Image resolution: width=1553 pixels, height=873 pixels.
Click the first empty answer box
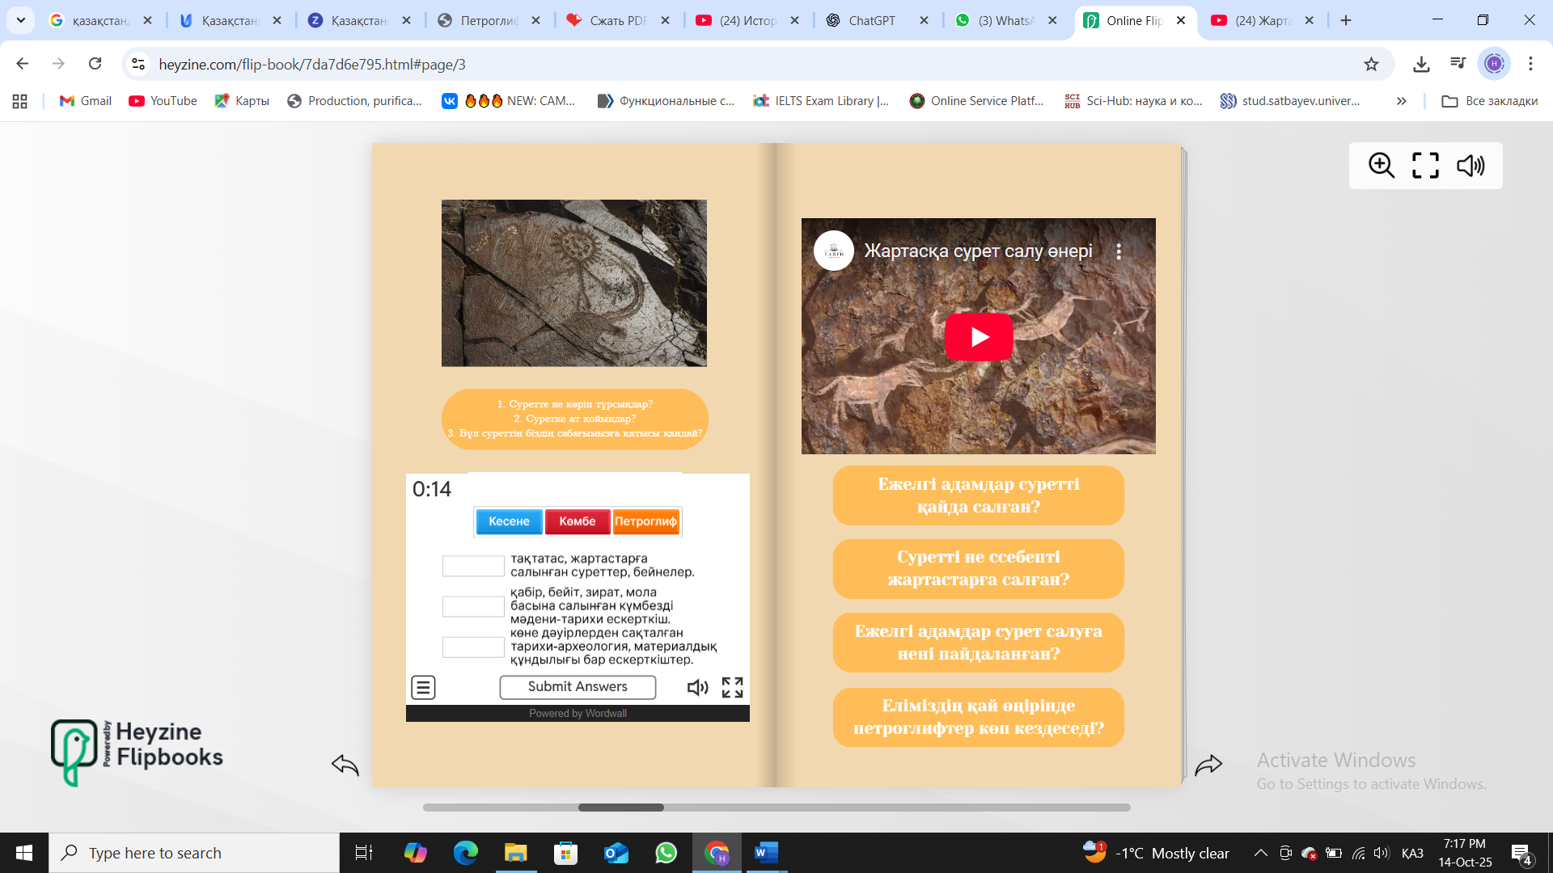473,566
